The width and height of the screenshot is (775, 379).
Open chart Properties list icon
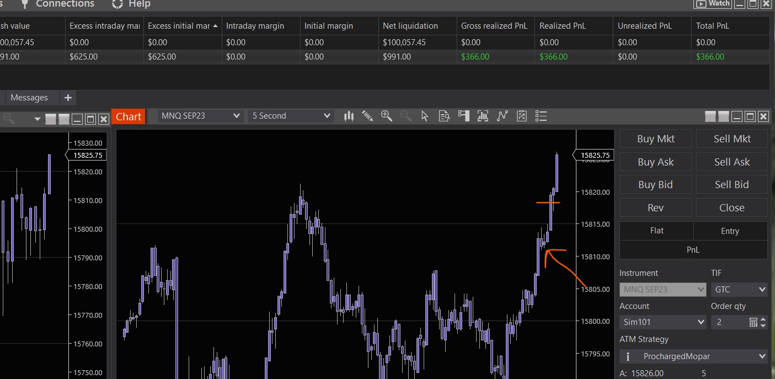click(541, 116)
